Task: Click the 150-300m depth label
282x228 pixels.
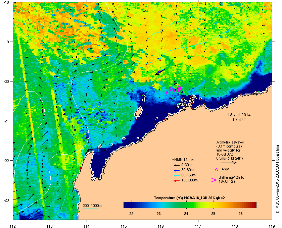Action: (189, 180)
